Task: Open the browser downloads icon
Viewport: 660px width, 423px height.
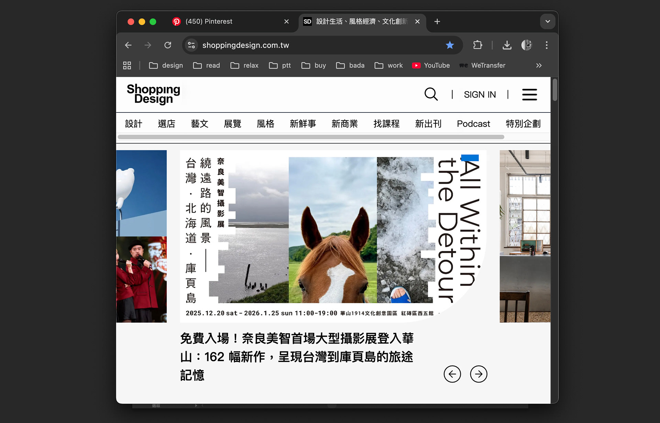Action: coord(507,45)
